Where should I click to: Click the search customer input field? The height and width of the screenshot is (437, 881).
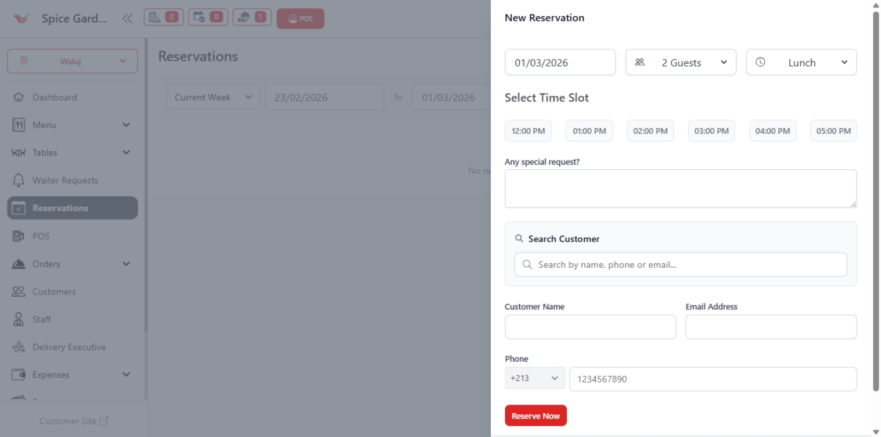680,264
